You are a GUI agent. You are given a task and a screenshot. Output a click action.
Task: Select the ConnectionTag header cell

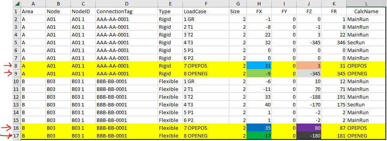tap(127, 11)
